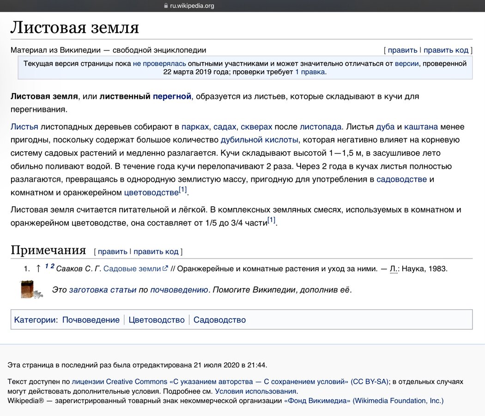Click the external link icon after Садовые земли
The height and width of the screenshot is (416, 485).
(165, 268)
